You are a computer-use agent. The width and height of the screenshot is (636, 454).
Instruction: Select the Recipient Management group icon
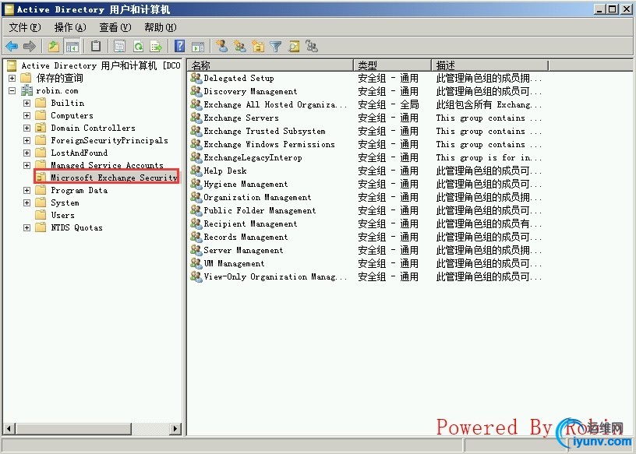point(196,223)
